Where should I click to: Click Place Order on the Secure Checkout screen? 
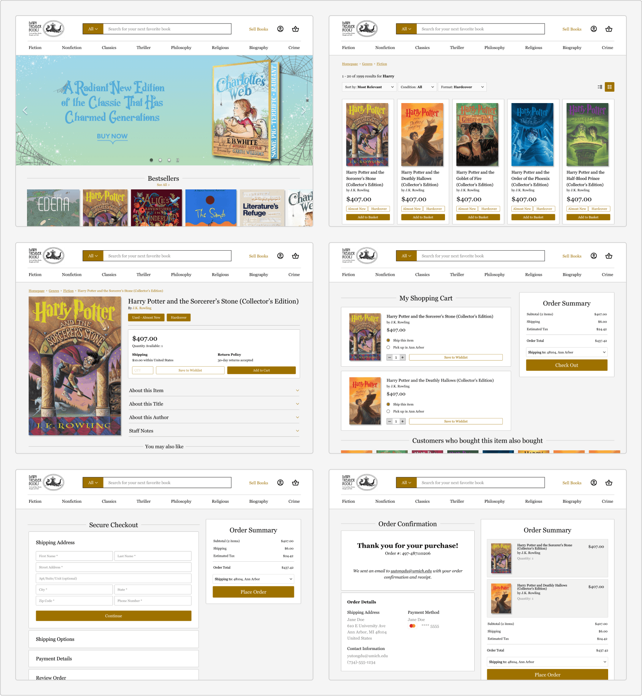point(253,592)
